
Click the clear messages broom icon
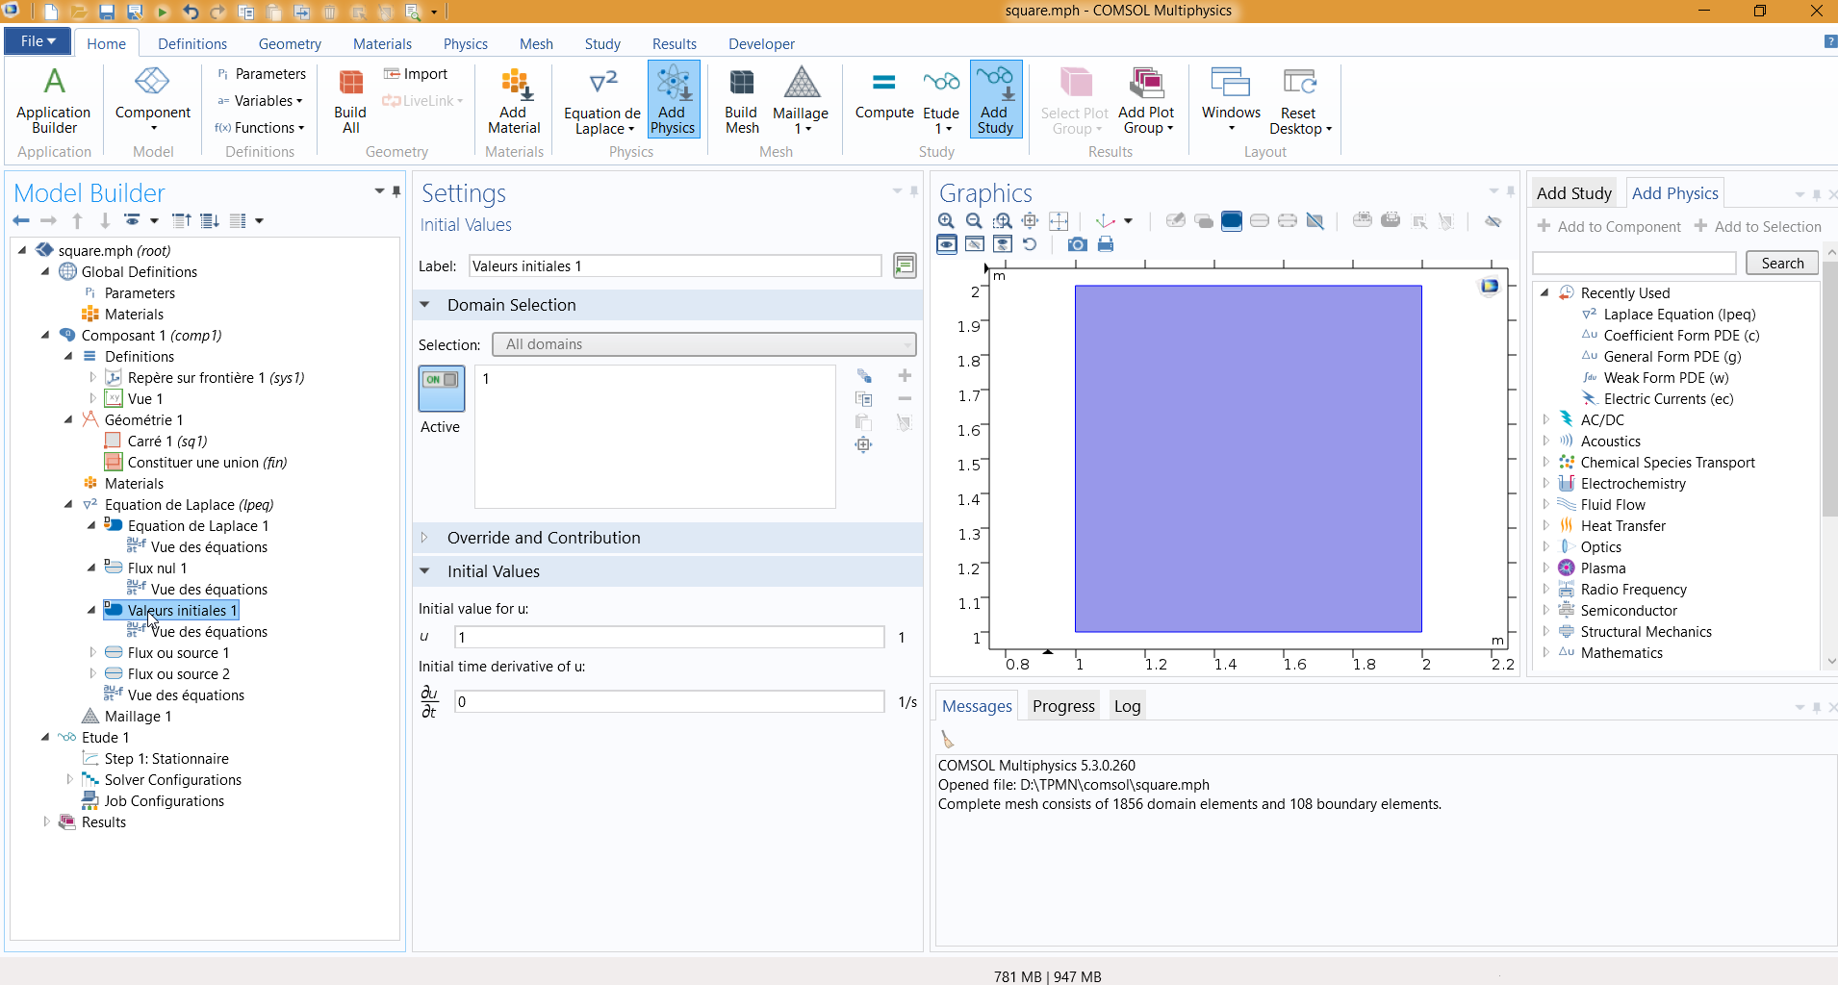click(x=948, y=739)
